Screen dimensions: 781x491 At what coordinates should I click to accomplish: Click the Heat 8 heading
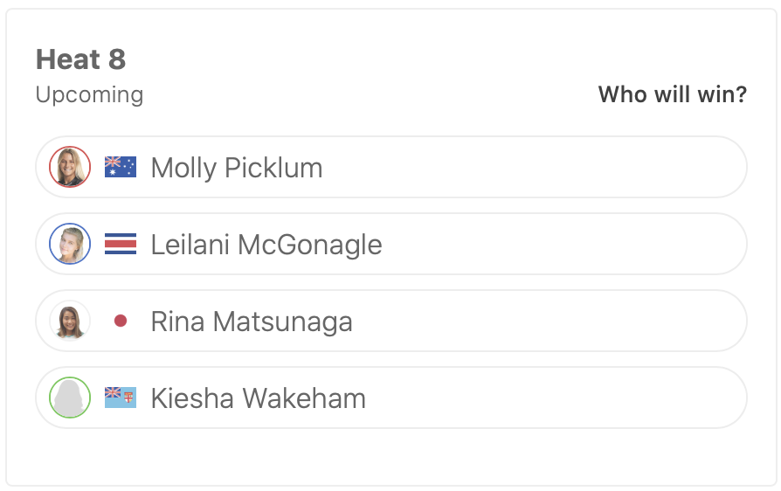point(80,59)
